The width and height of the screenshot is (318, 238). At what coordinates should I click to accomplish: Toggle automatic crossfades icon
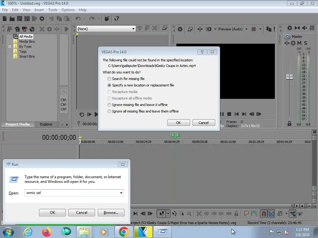271,214
